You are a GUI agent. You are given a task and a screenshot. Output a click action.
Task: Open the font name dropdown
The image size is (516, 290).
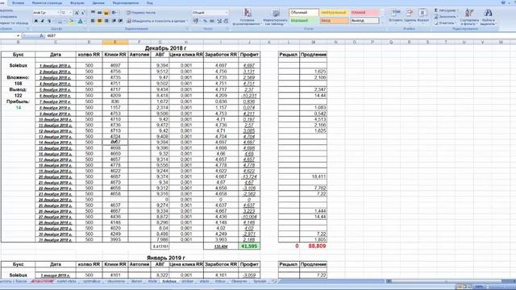click(x=57, y=13)
